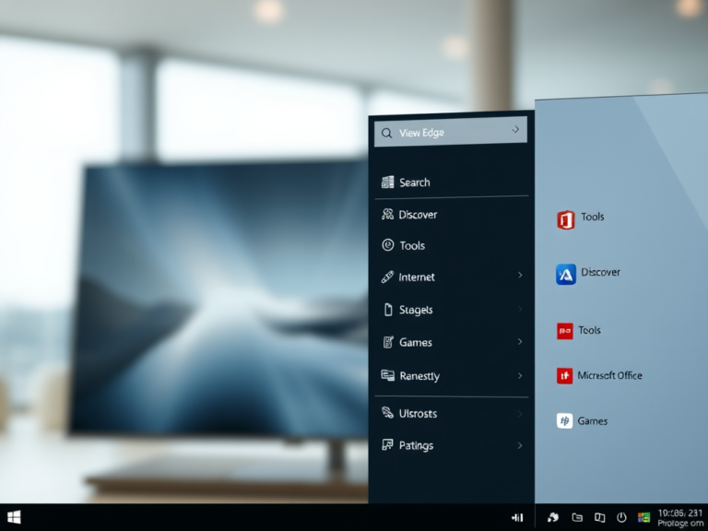Screen dimensions: 708x531
Task: Open the book-shaped icon in the system tray
Action: pyautogui.click(x=599, y=518)
